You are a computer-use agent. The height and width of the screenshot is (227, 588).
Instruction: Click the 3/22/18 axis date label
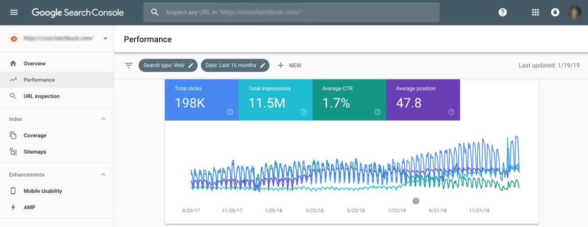[315, 211]
